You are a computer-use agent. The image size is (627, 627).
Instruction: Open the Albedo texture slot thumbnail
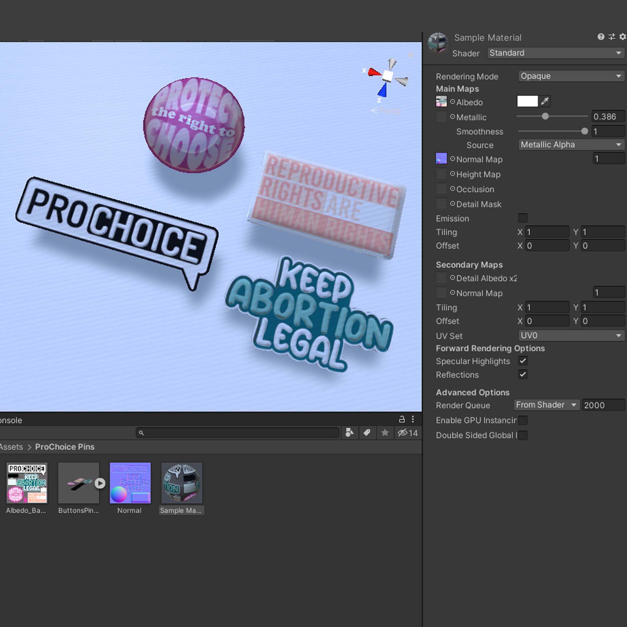tap(441, 101)
